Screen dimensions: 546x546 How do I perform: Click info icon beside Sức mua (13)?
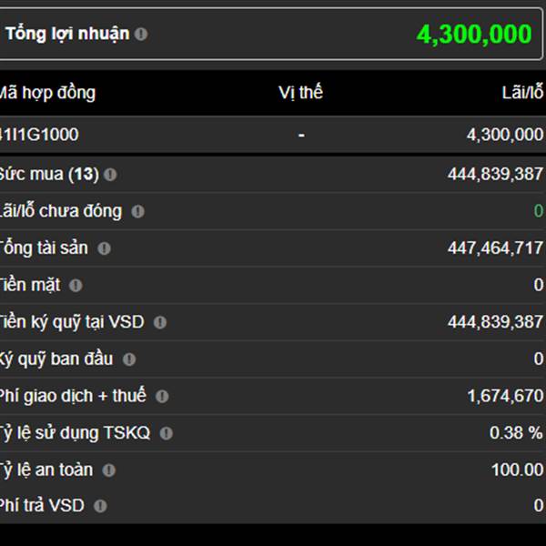coord(110,174)
